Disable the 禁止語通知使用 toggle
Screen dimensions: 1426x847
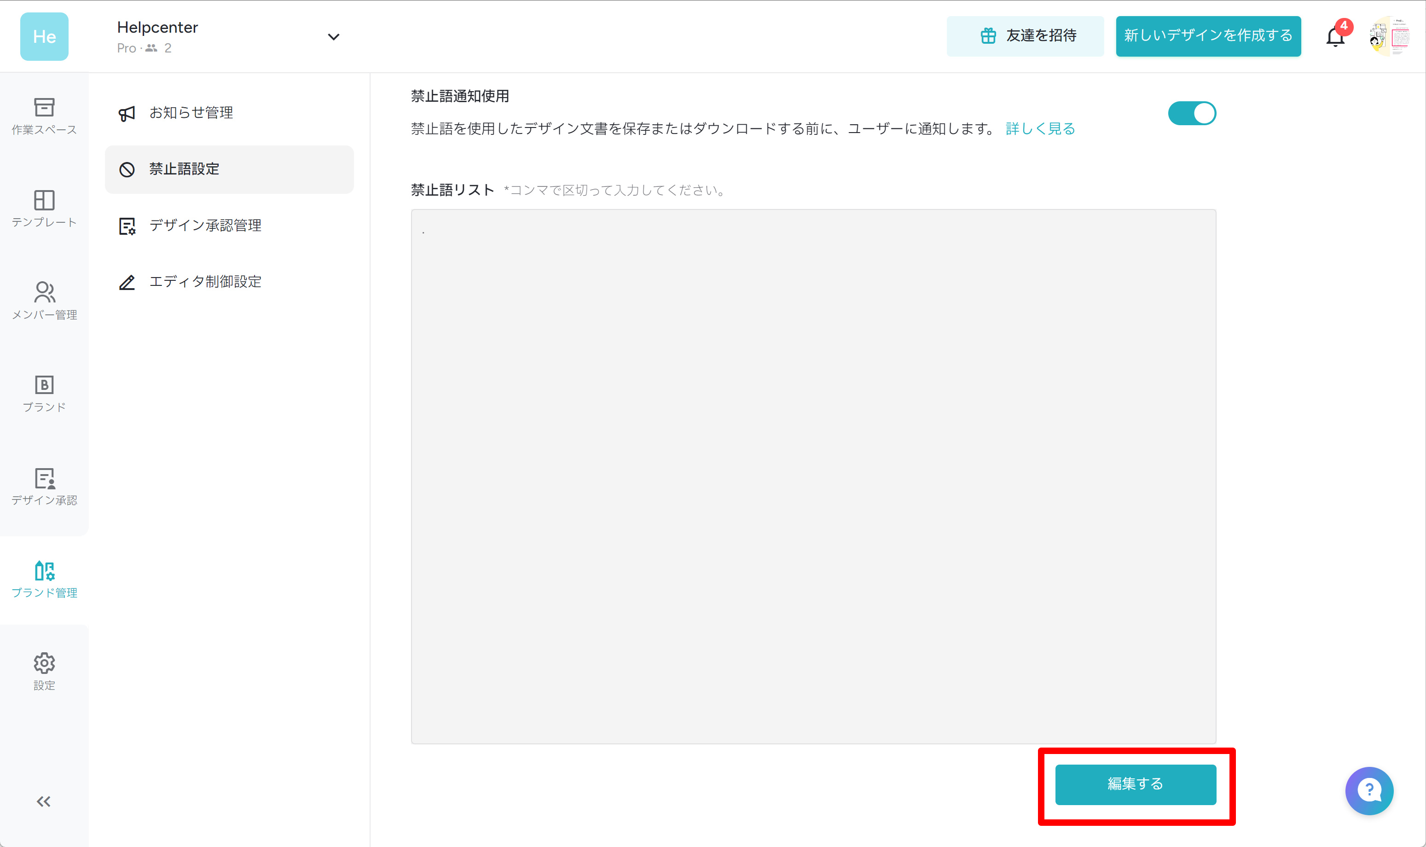point(1191,113)
